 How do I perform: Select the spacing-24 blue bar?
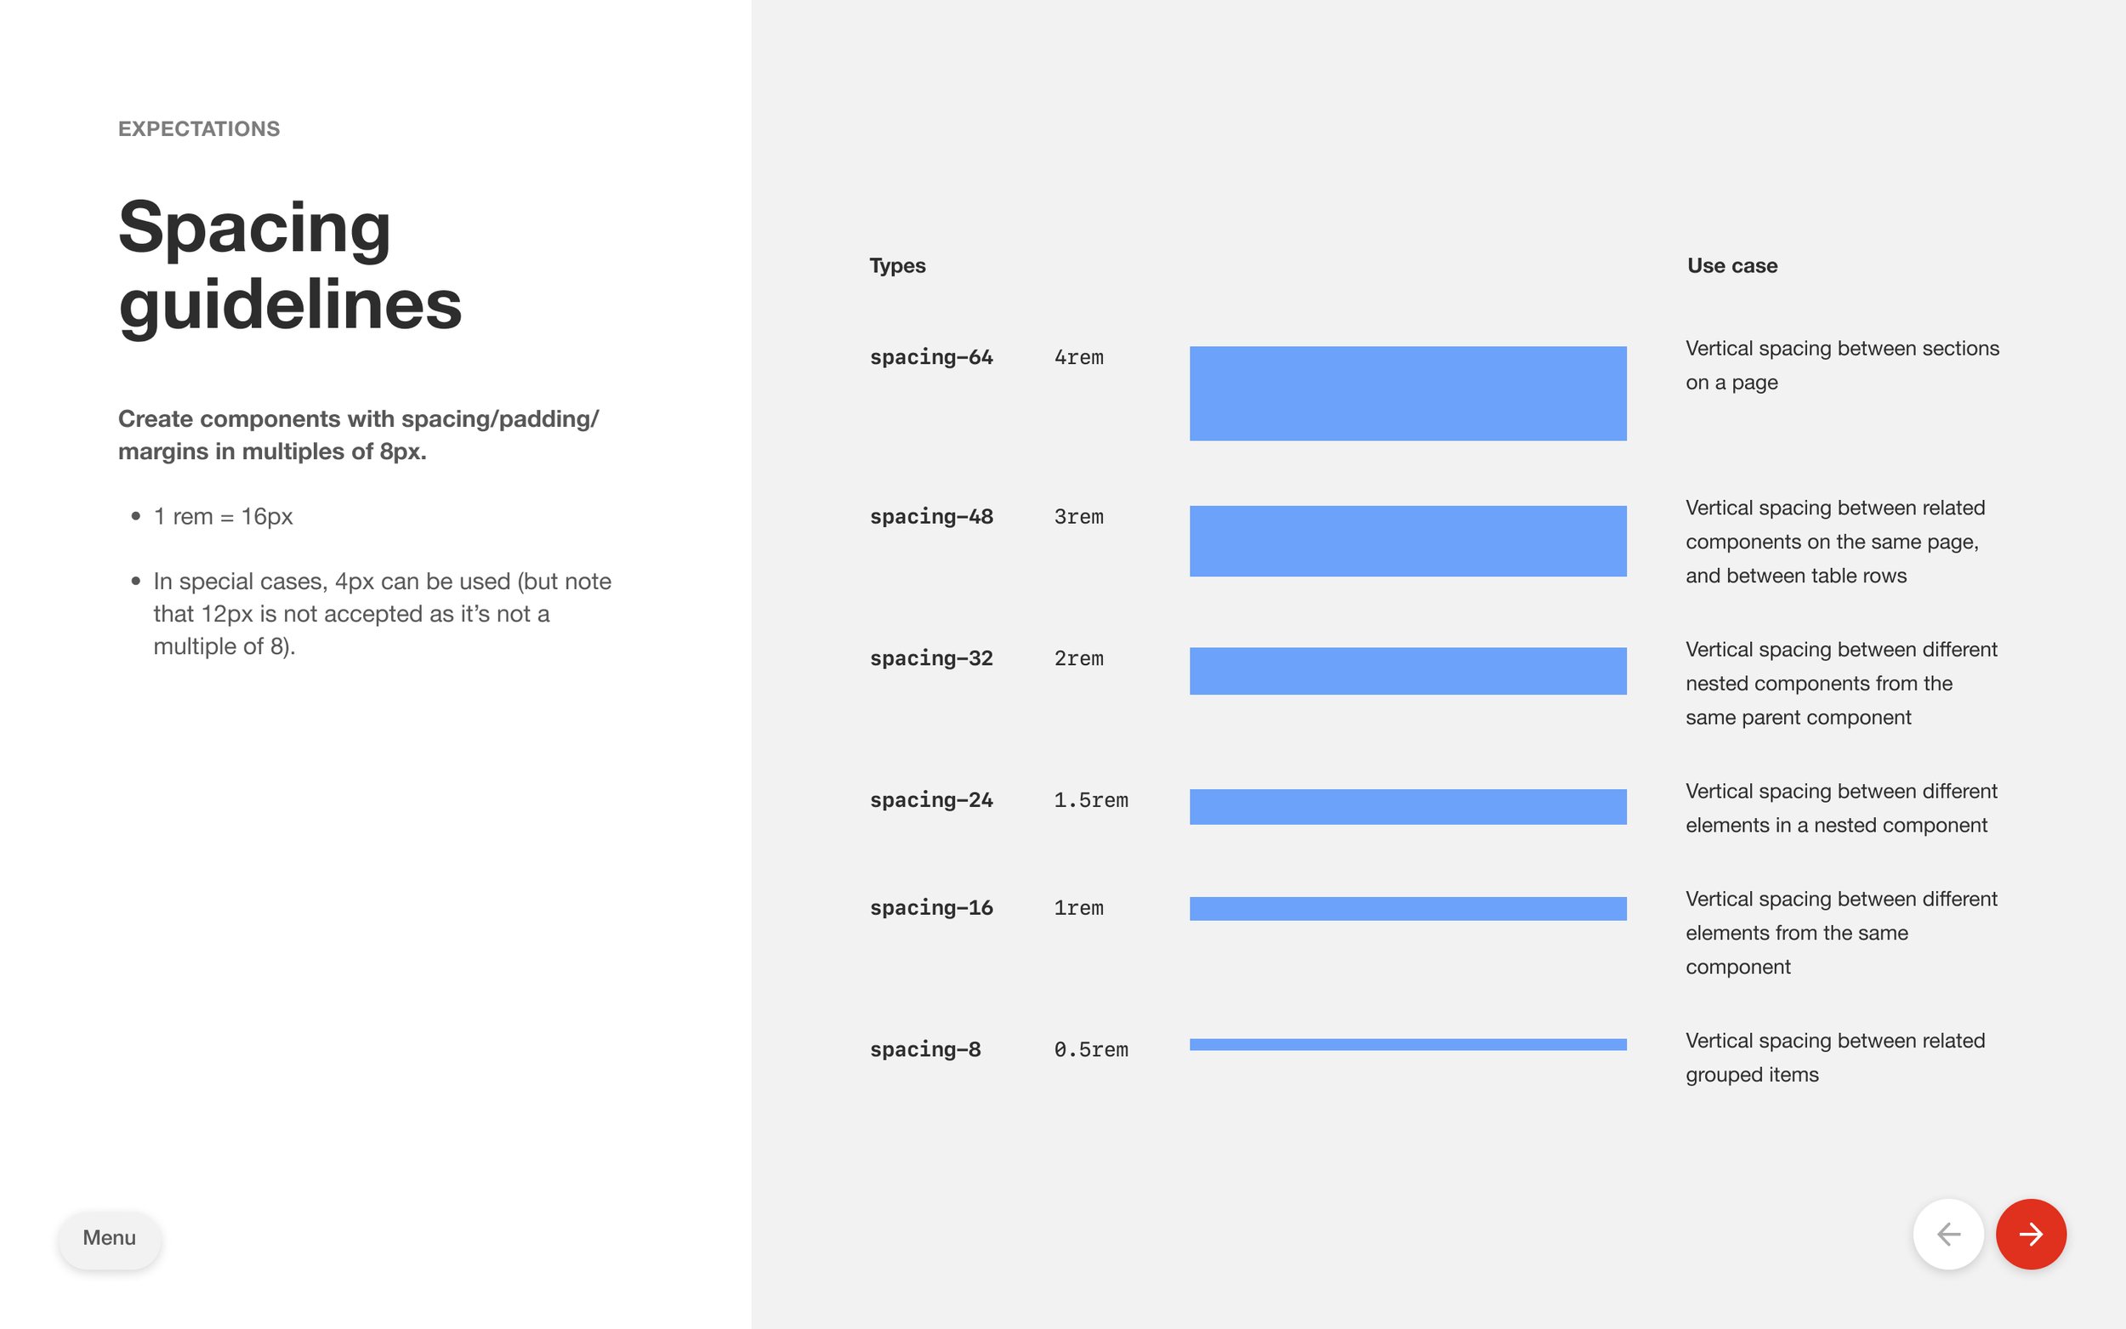pyautogui.click(x=1407, y=806)
